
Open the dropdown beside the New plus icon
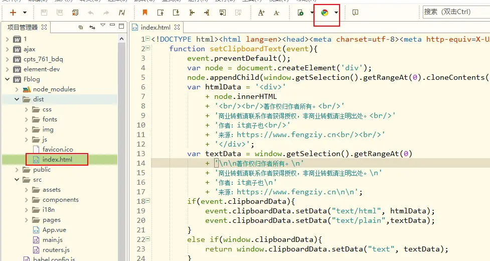[25, 13]
